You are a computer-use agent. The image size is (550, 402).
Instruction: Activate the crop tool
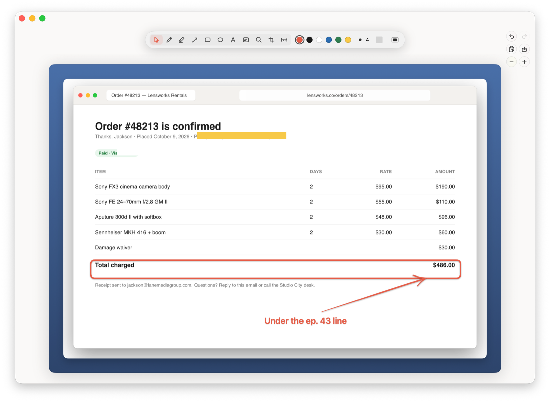tap(271, 40)
